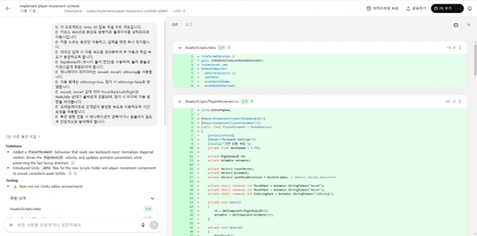This screenshot has height=236, width=477.
Task: Collapse the 파일 (3)개 file list
Action: (x=152, y=198)
